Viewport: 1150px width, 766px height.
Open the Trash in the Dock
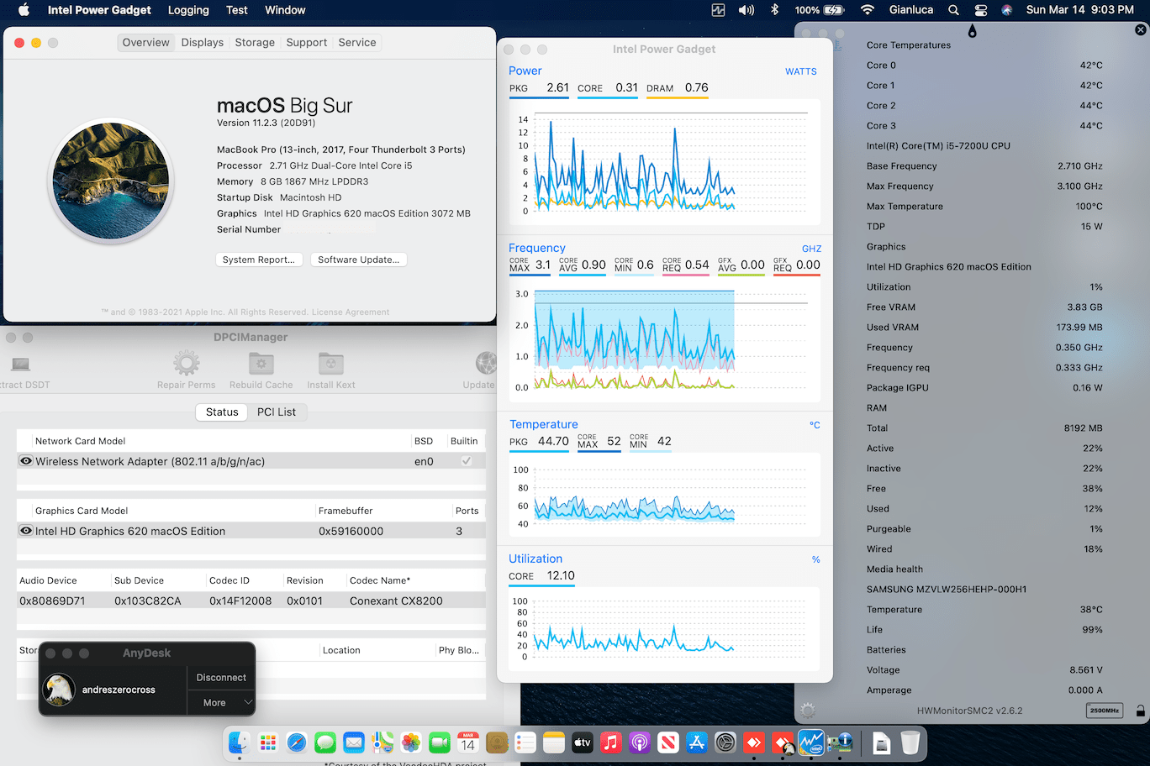coord(910,742)
